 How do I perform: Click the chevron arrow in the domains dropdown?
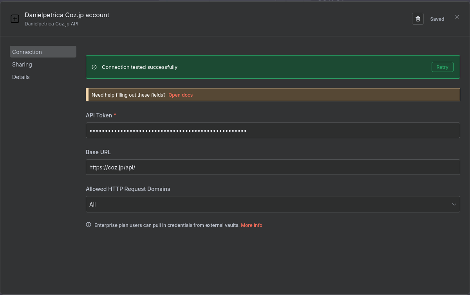pyautogui.click(x=454, y=204)
